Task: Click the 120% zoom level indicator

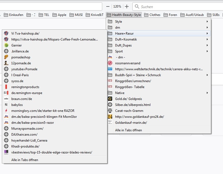Action: coord(117,6)
